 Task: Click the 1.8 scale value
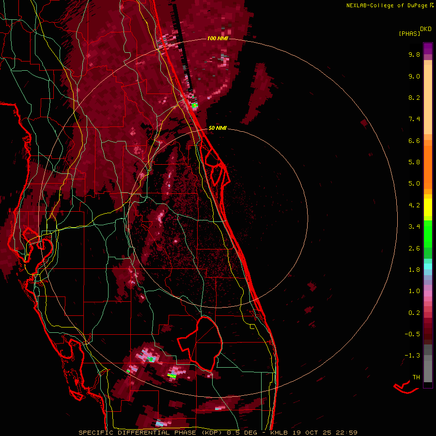tap(414, 270)
